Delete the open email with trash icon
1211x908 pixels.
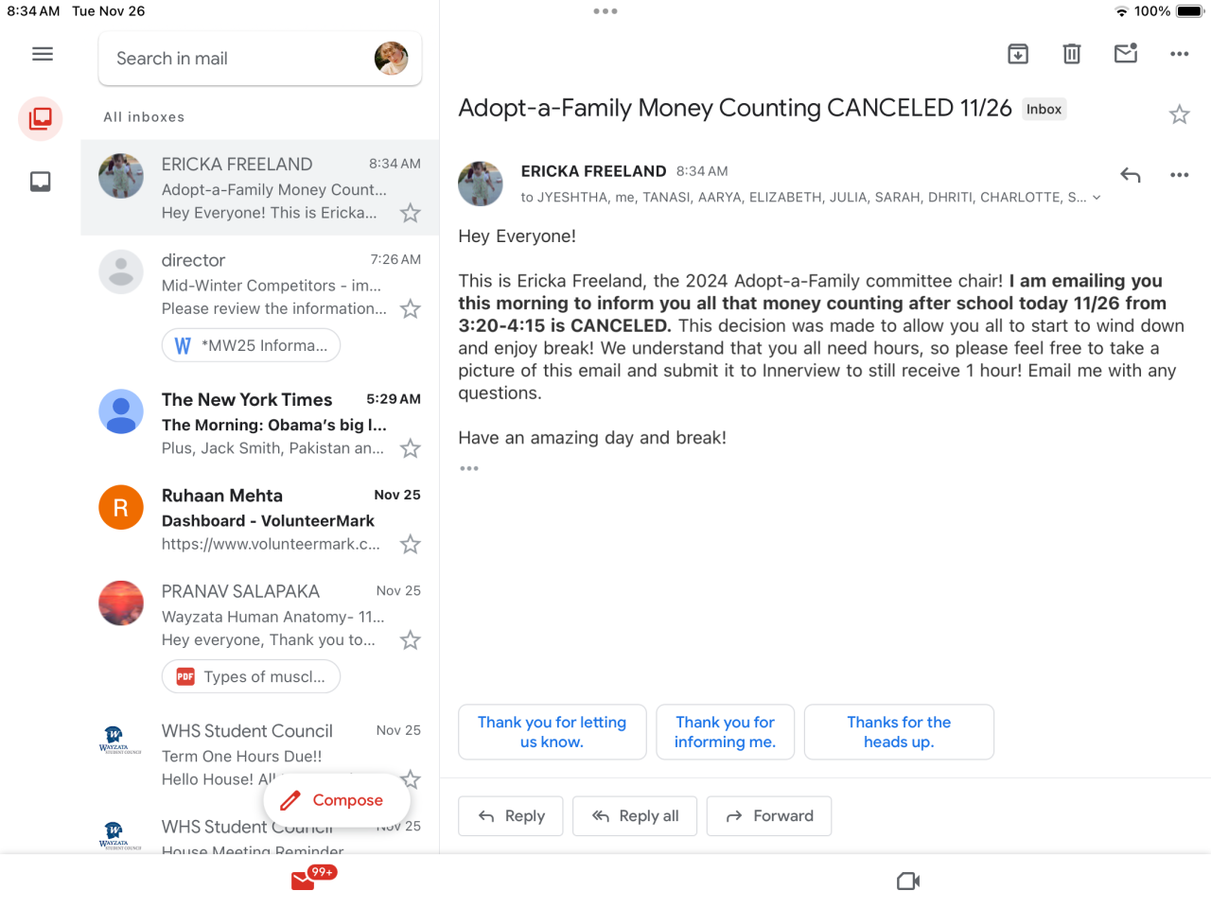click(x=1072, y=54)
